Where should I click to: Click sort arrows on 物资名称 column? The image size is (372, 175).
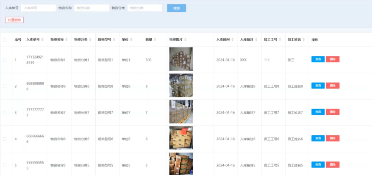(x=67, y=40)
